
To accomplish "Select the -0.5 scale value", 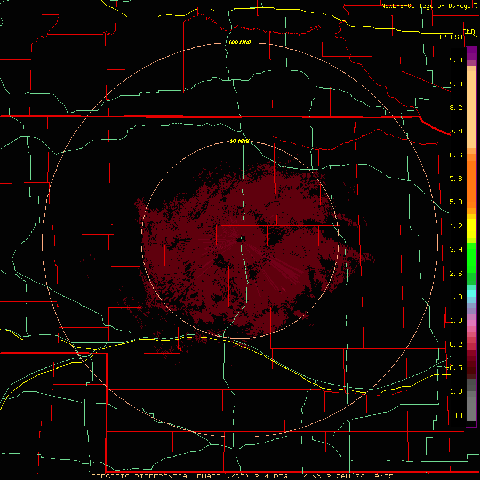I will [454, 367].
